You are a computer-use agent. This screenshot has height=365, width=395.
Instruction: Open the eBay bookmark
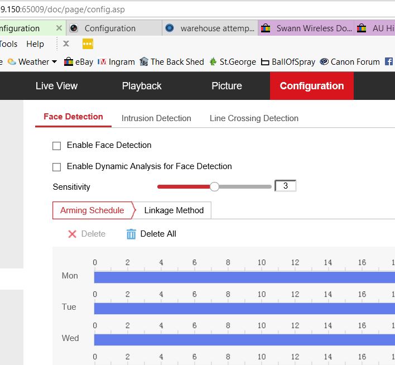tap(79, 62)
